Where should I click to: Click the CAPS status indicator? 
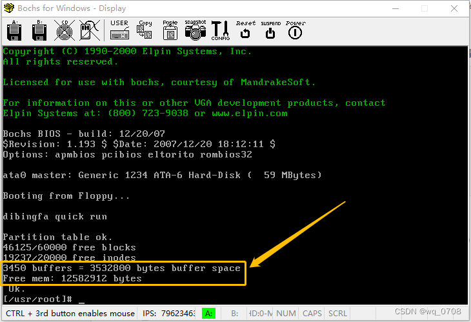tap(312, 314)
